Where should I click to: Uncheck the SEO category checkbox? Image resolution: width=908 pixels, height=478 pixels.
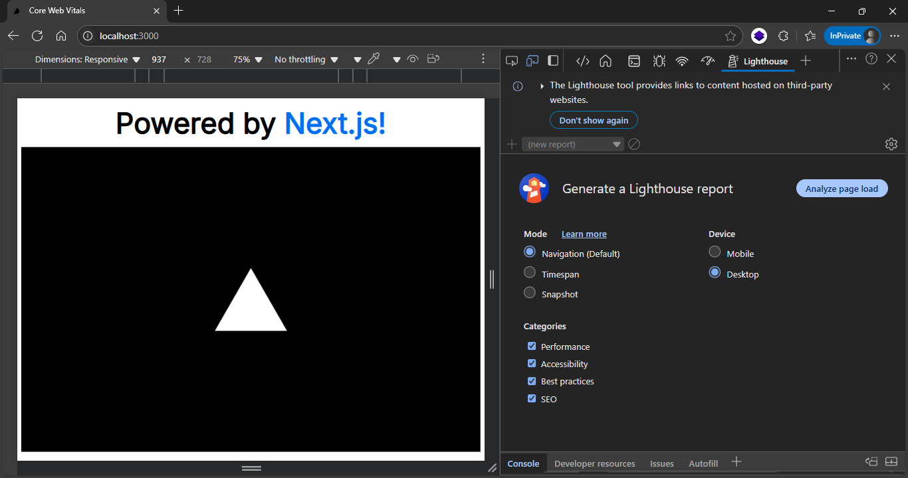point(532,398)
